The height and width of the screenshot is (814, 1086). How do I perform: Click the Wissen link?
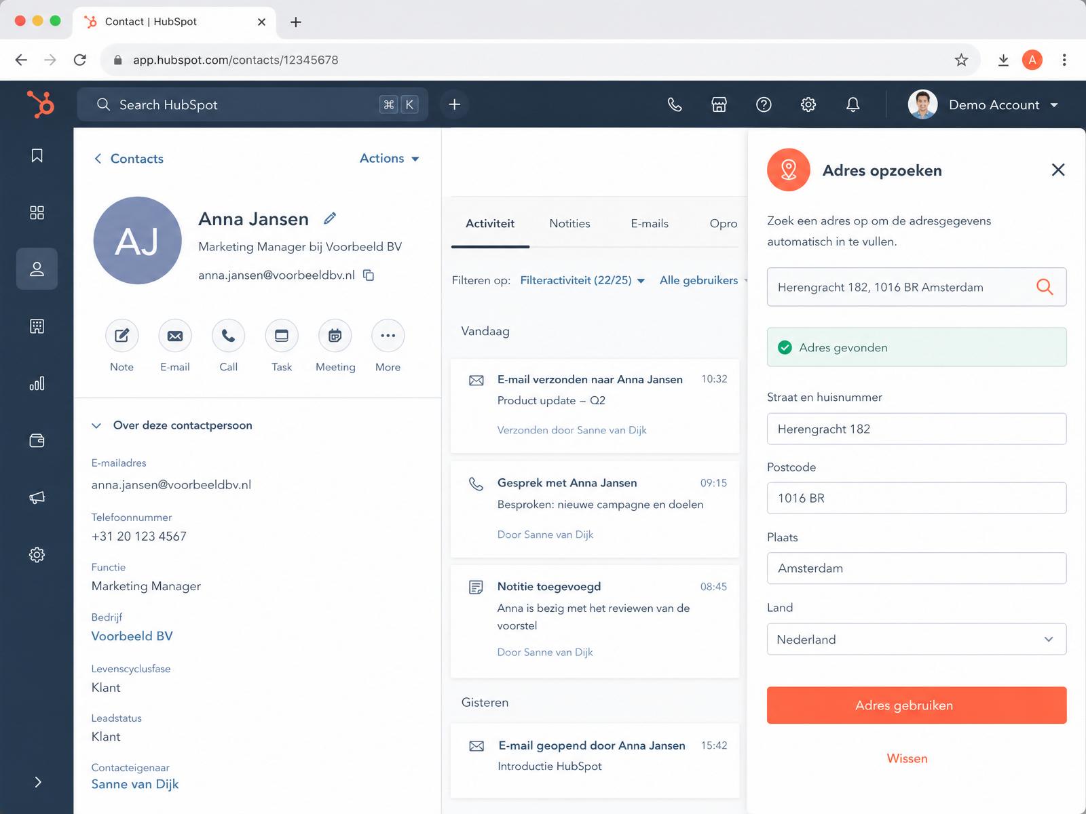(907, 758)
